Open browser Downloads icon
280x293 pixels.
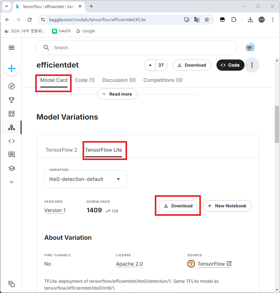[x=250, y=20]
